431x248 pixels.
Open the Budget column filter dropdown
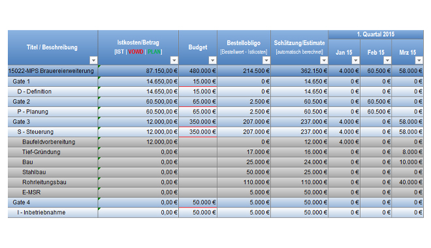click(212, 60)
